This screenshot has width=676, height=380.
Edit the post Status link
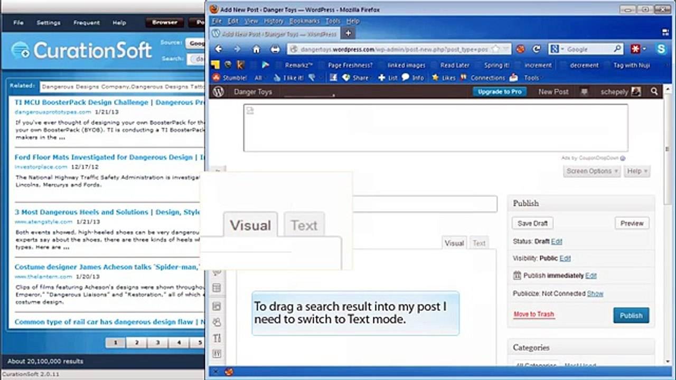[557, 241]
